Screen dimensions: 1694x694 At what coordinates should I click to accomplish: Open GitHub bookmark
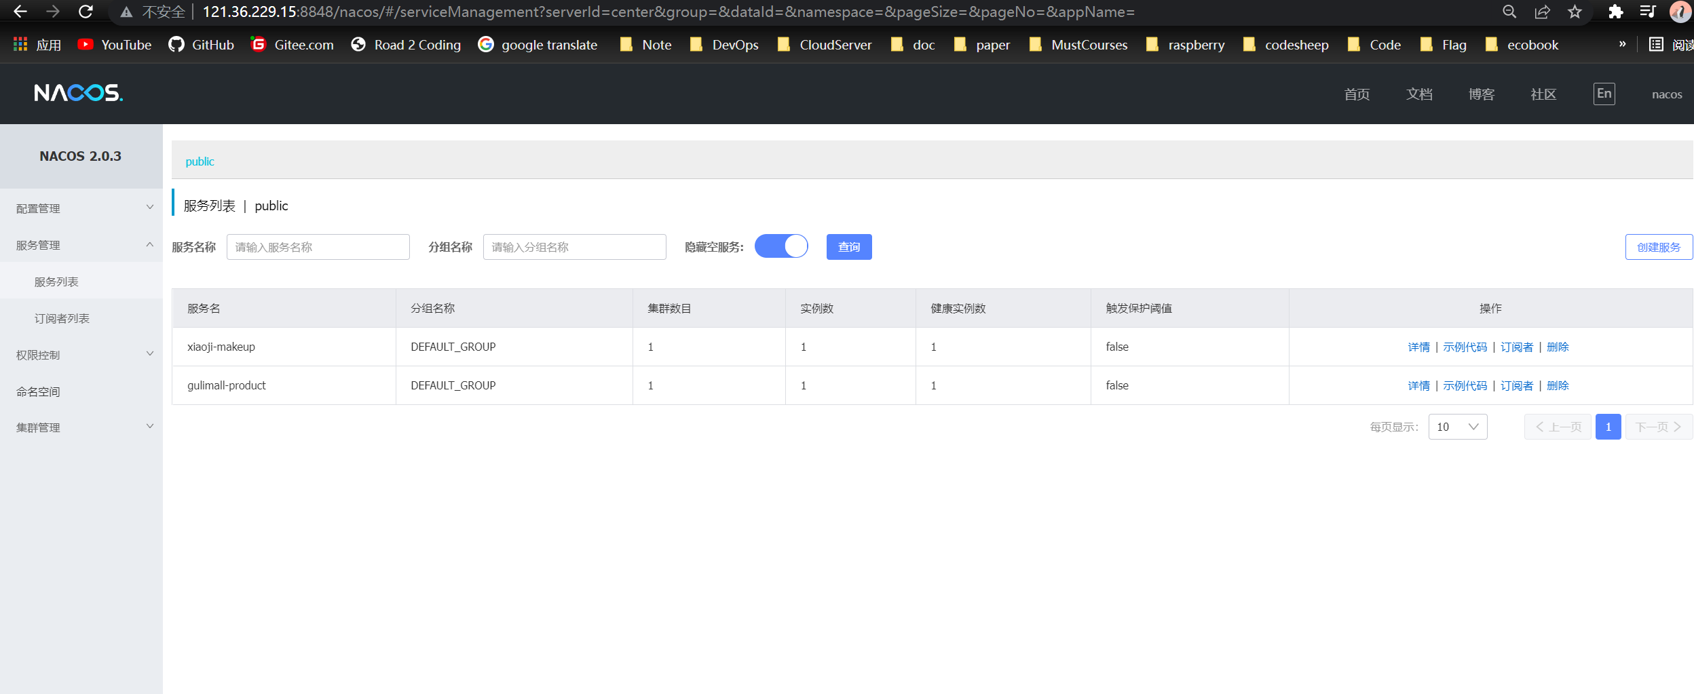(x=202, y=45)
